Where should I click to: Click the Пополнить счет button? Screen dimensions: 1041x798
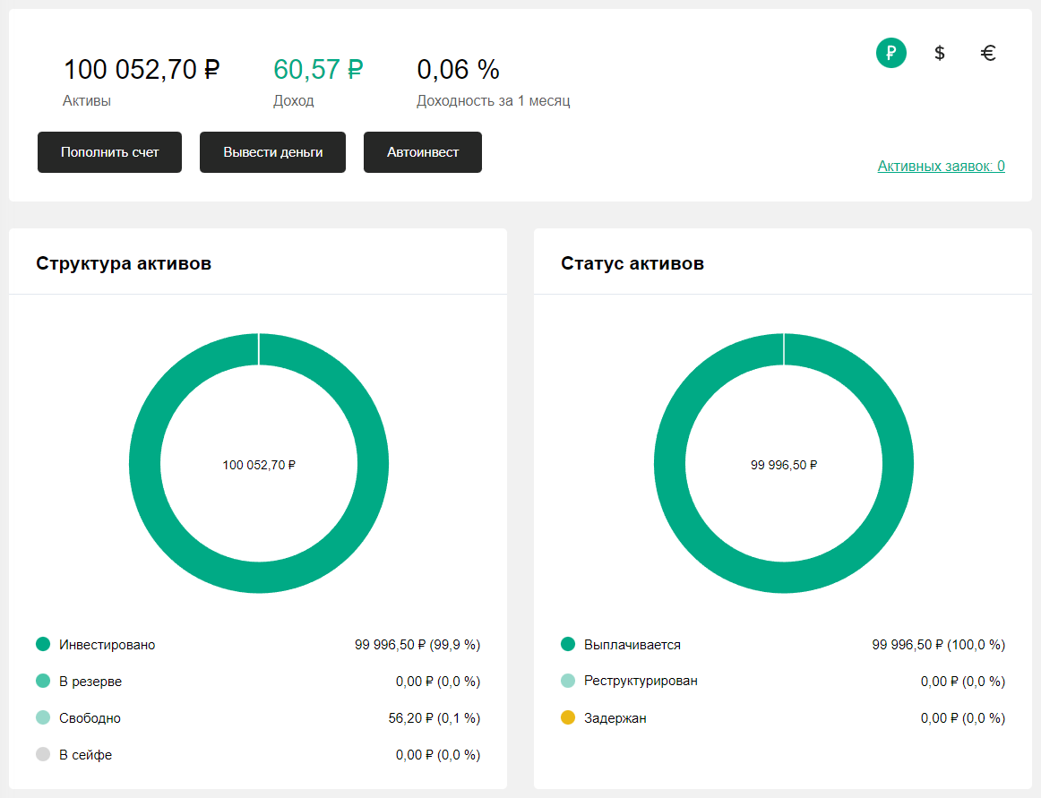tap(109, 152)
